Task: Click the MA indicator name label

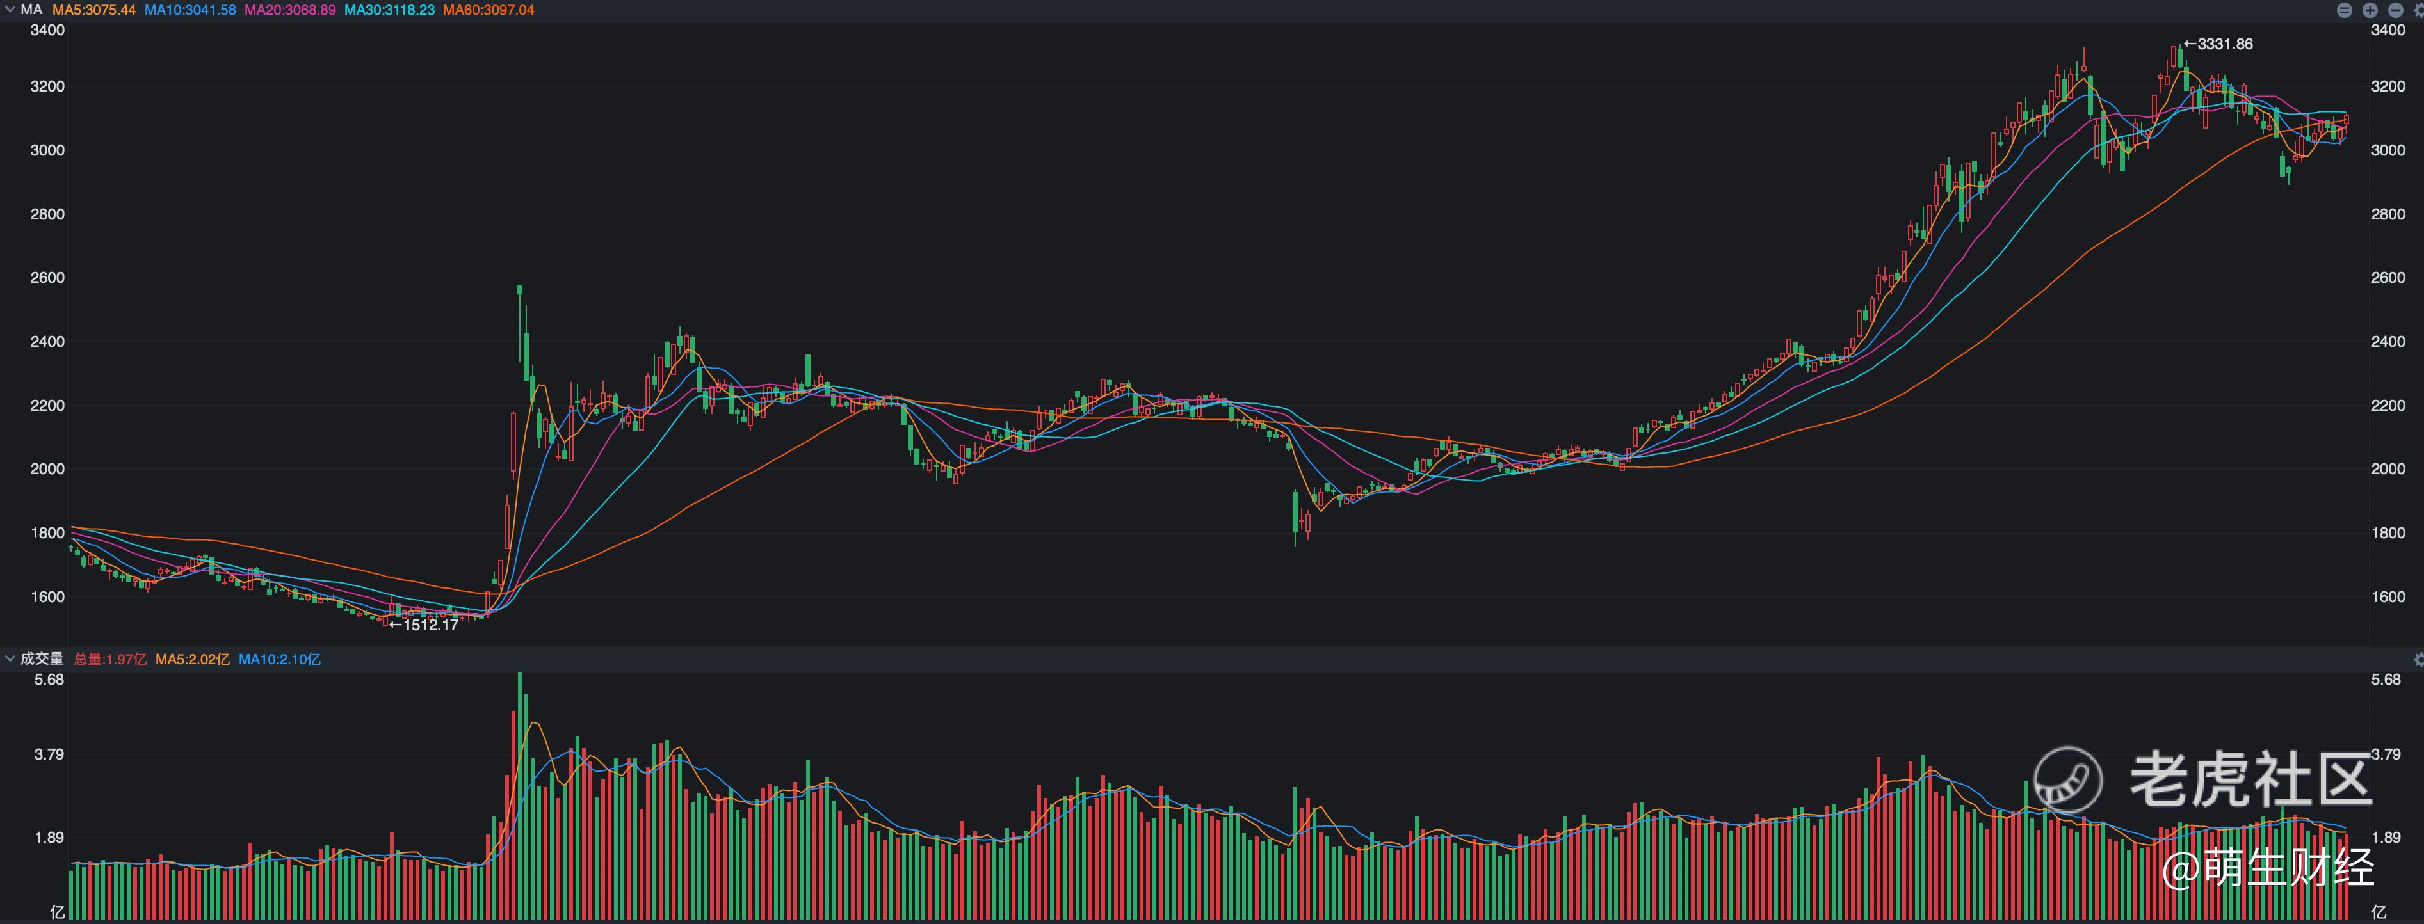Action: click(31, 10)
